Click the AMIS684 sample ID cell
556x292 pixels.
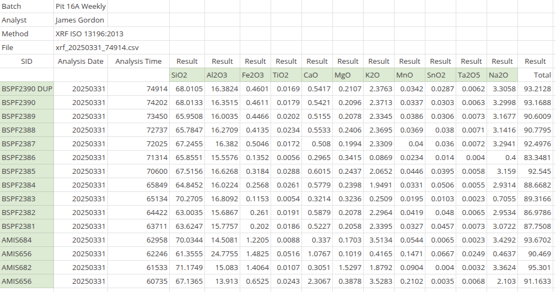click(x=26, y=240)
